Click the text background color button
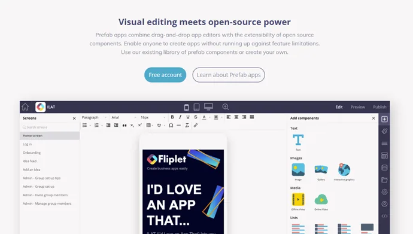 tap(216, 117)
